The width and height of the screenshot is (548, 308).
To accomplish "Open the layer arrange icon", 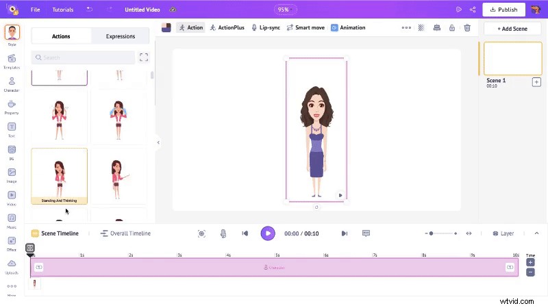I will pos(436,27).
